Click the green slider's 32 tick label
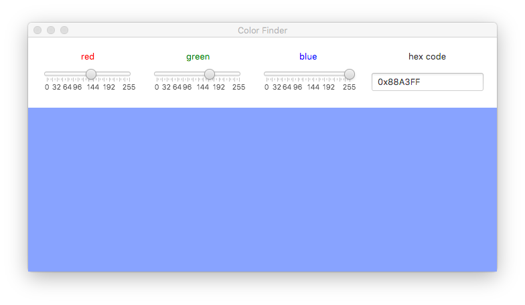Screen dimensions: 525x305 pos(166,87)
